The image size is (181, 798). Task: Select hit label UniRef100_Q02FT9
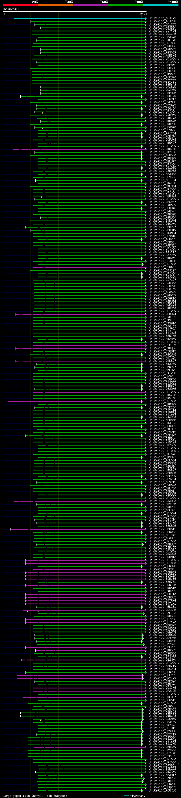coord(162,735)
